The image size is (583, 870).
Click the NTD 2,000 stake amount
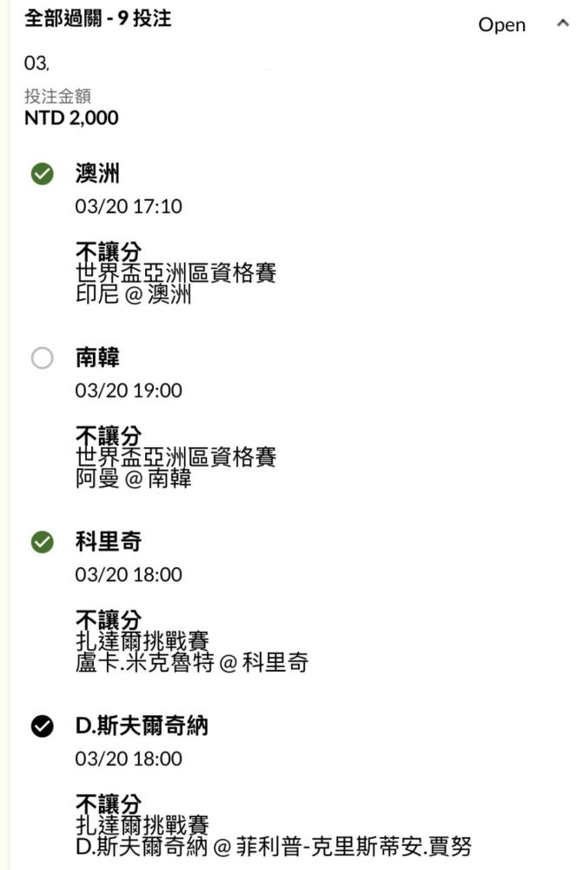pos(71,117)
